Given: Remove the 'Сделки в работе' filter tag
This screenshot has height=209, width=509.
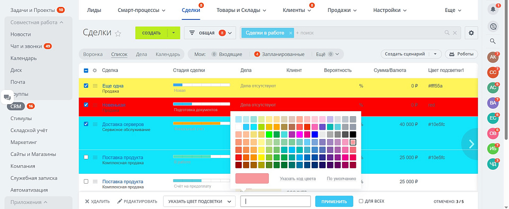Looking at the screenshot, I should pyautogui.click(x=291, y=33).
